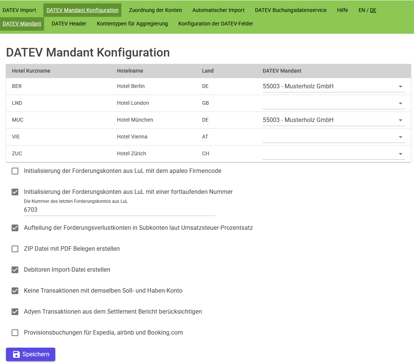Open the DATEV Mandant dropdown for Hotel London

333,103
